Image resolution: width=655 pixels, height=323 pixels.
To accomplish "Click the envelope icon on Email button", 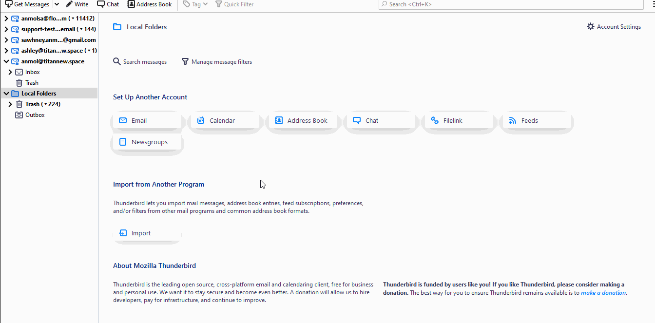I will [123, 120].
